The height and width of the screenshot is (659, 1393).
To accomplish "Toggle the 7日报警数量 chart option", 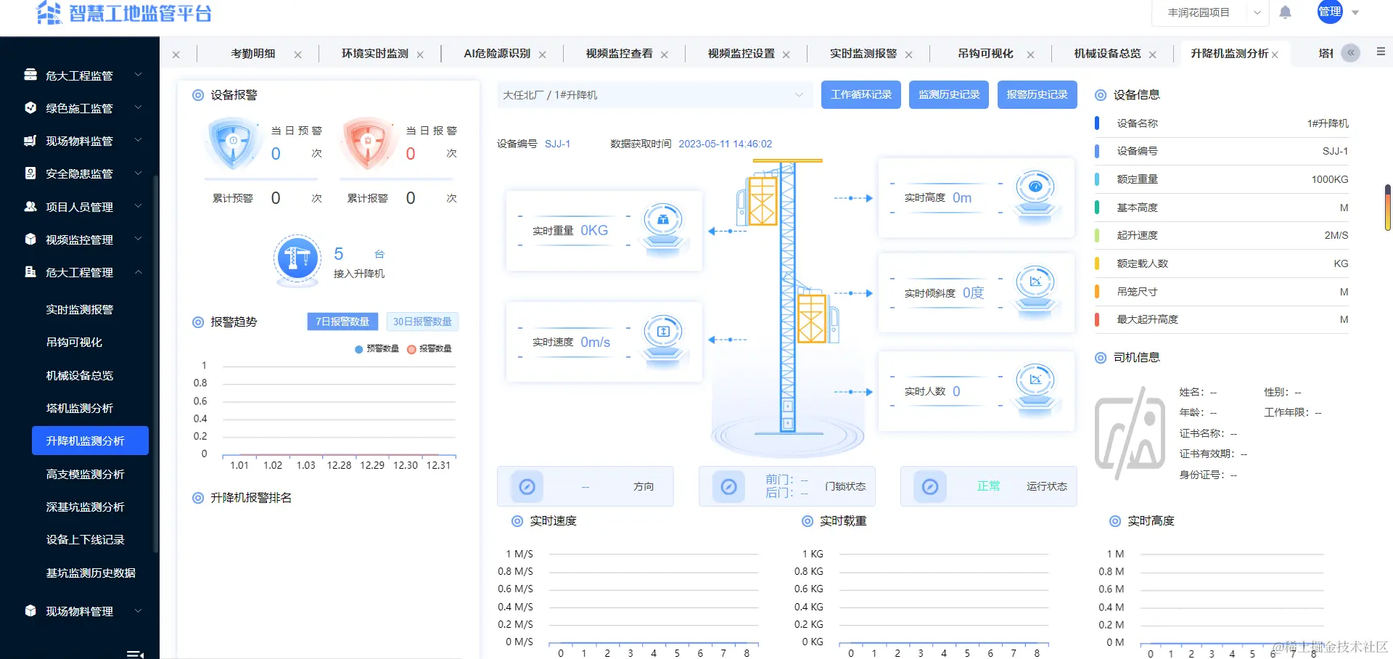I will (x=342, y=322).
